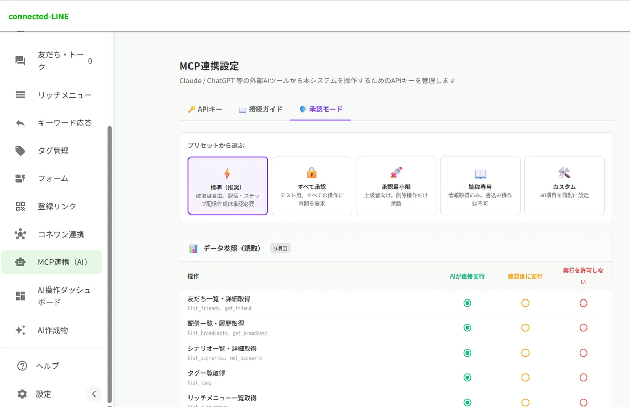Select 確認後に実行 for タグ一覧取得
The height and width of the screenshot is (407, 630).
[525, 378]
